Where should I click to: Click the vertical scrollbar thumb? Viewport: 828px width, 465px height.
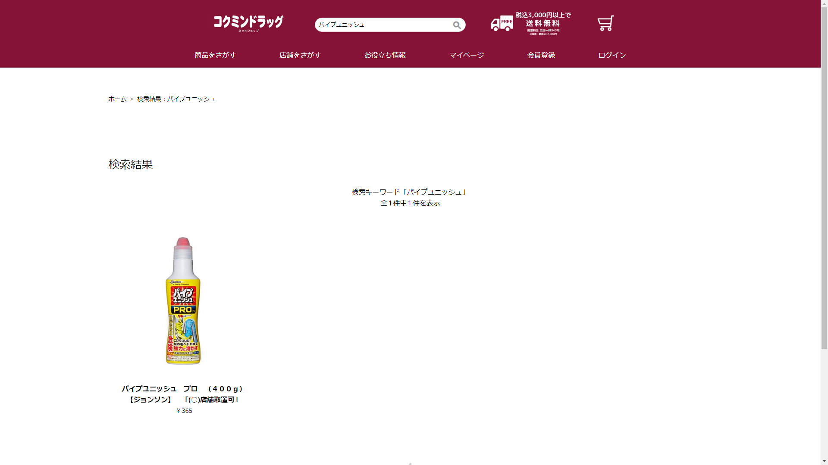tap(824, 179)
